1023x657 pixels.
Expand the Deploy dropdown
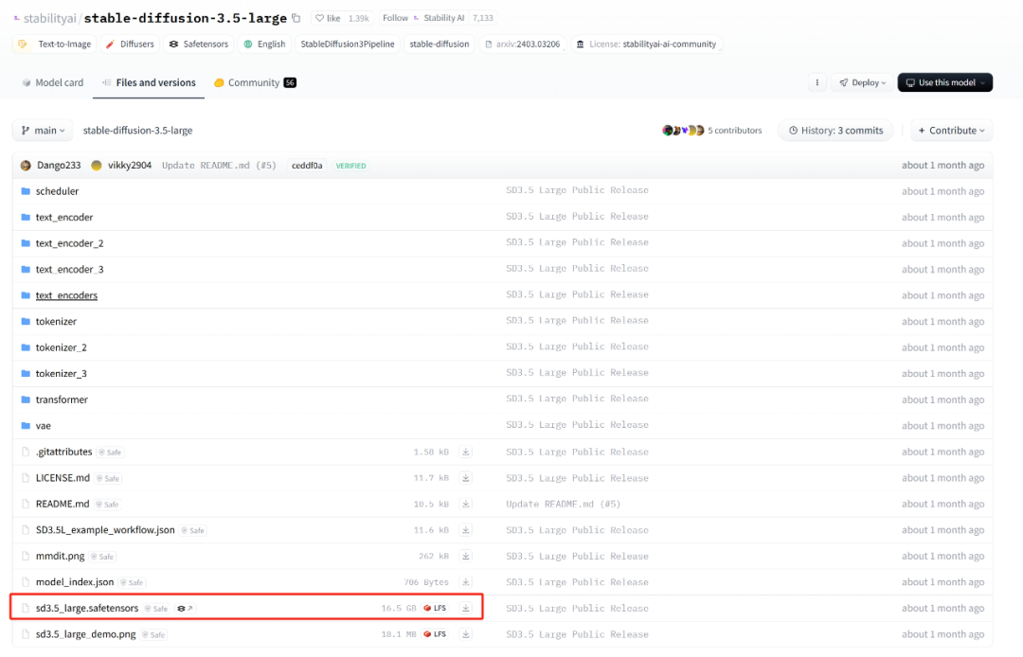tap(863, 82)
